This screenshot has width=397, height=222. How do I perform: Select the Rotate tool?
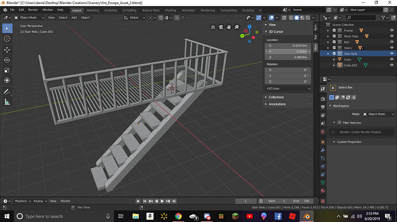click(x=7, y=60)
